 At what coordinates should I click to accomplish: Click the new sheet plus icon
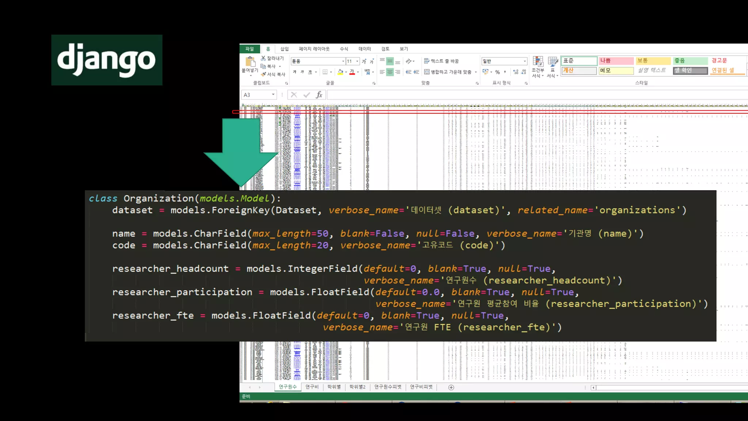(451, 387)
